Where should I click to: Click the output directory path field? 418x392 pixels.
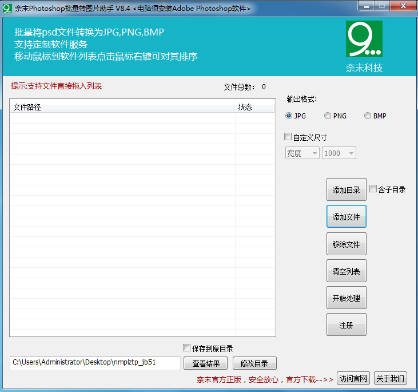pos(95,363)
